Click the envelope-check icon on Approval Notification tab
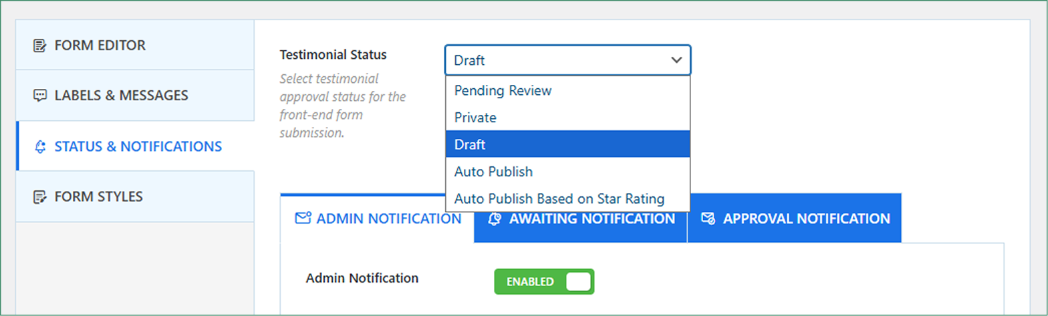Image resolution: width=1048 pixels, height=316 pixels. coord(708,218)
